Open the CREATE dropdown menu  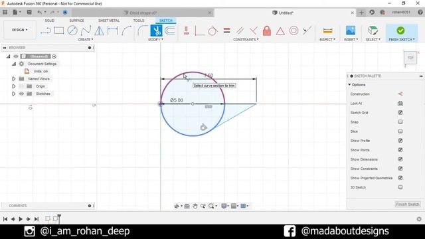86,40
